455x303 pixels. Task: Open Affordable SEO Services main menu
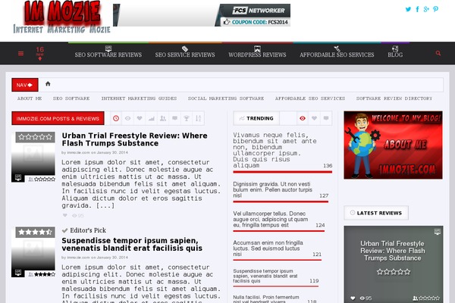tap(337, 52)
